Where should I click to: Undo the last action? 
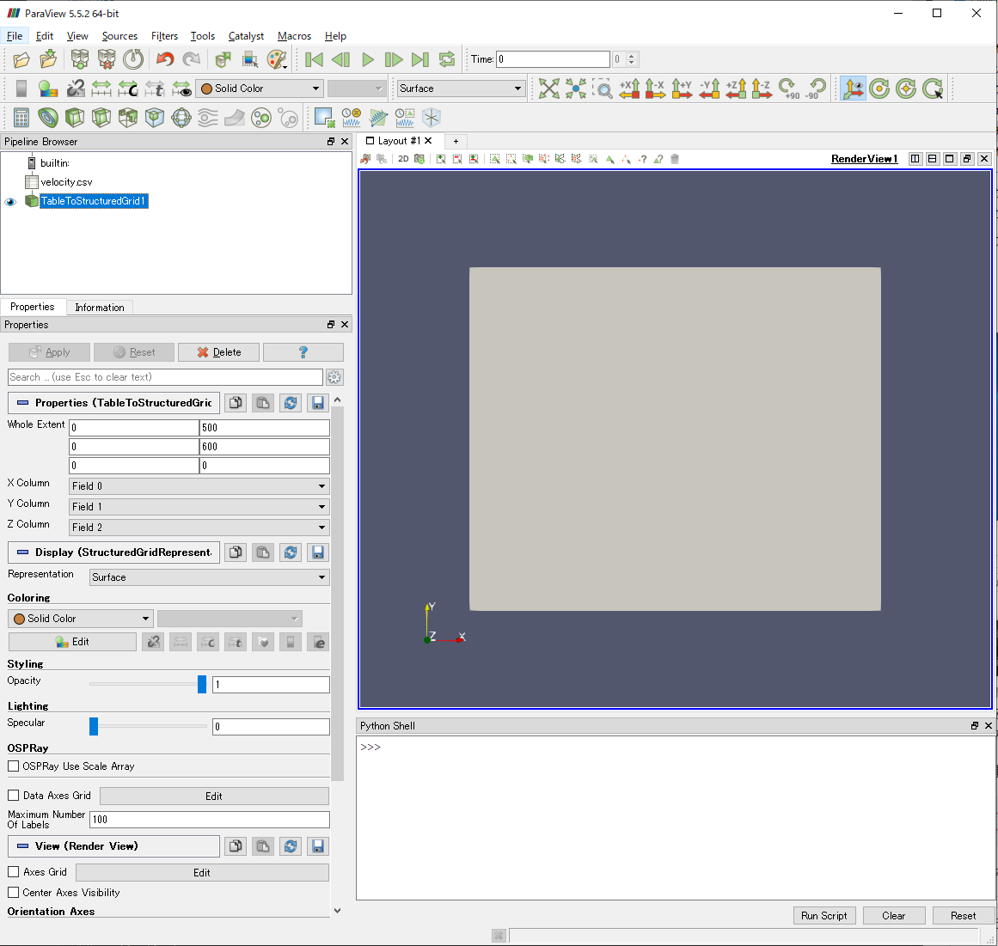click(x=166, y=58)
